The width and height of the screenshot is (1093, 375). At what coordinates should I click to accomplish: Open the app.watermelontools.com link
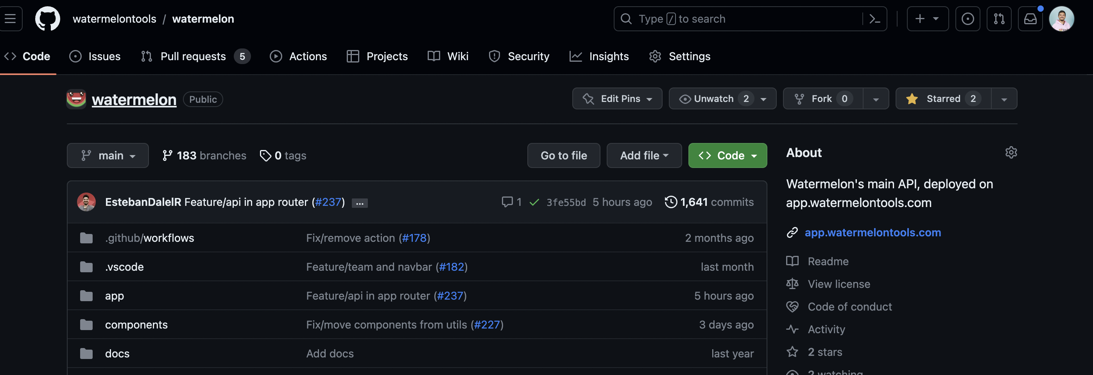point(873,232)
